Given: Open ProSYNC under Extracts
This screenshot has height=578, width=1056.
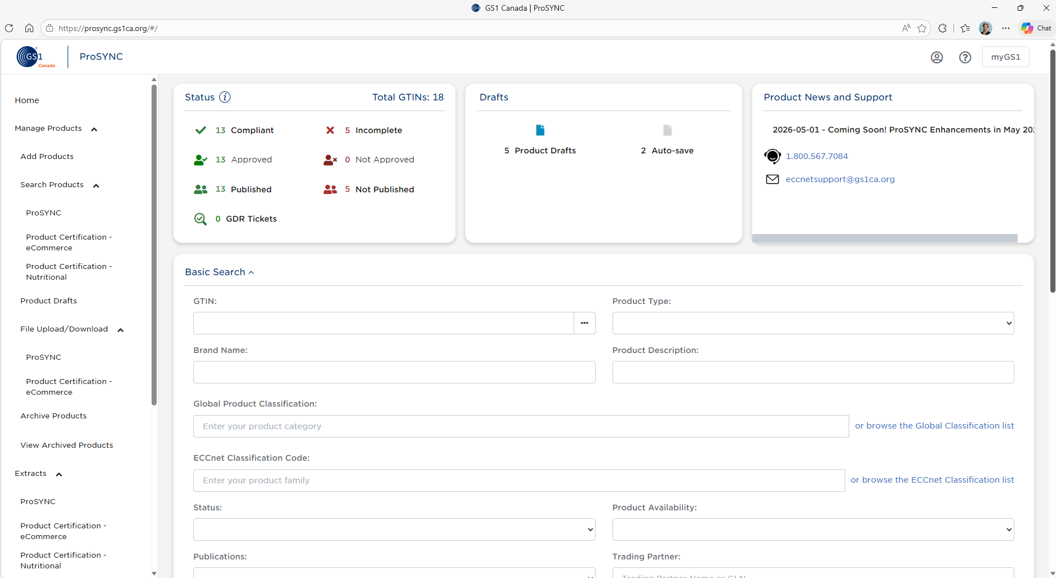Looking at the screenshot, I should click(38, 502).
